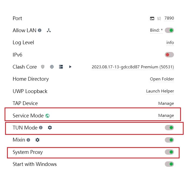This screenshot has width=189, height=171.
Task: Disable the Allow LAN toggle
Action: pos(169,30)
